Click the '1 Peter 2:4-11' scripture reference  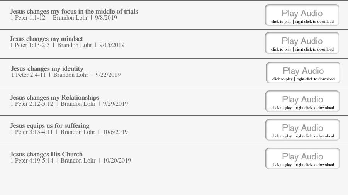pos(28,75)
